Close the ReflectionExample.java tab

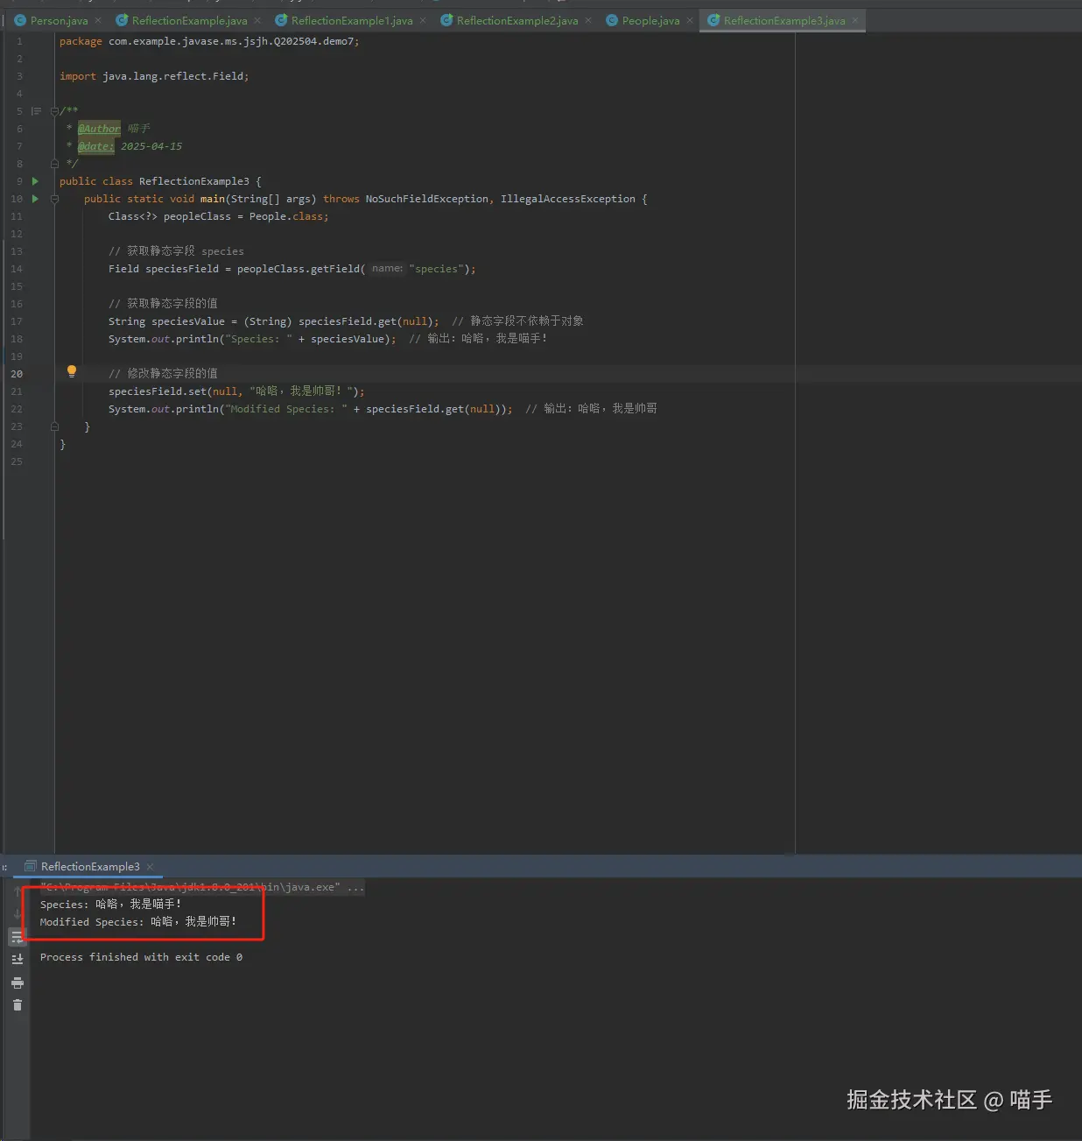click(257, 20)
